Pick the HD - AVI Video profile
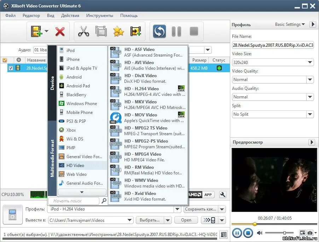The height and width of the screenshot is (242, 319). click(x=148, y=65)
